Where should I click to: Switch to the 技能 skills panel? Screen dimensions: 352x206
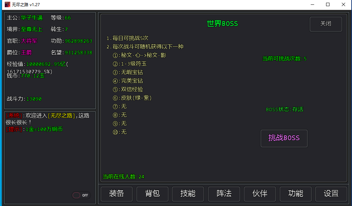188,194
